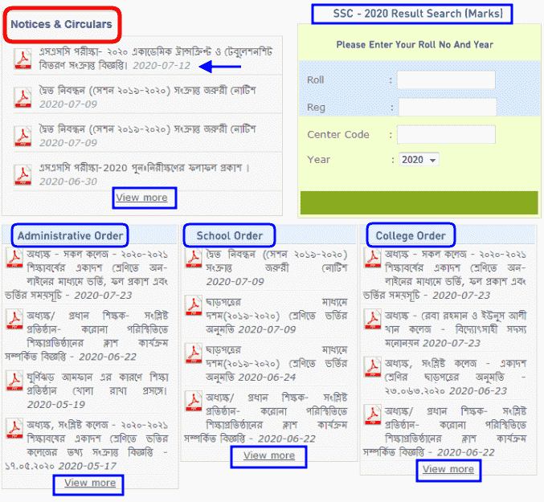The height and width of the screenshot is (502, 544).
Task: Click 'Please Enter Your Roll No And Year' text
Action: tap(415, 45)
